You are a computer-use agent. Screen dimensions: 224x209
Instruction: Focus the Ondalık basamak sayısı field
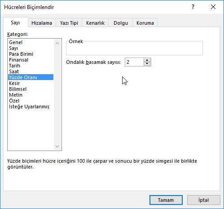134,62
